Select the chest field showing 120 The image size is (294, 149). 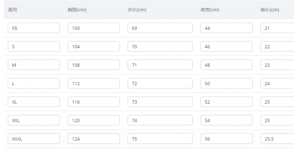(x=94, y=120)
